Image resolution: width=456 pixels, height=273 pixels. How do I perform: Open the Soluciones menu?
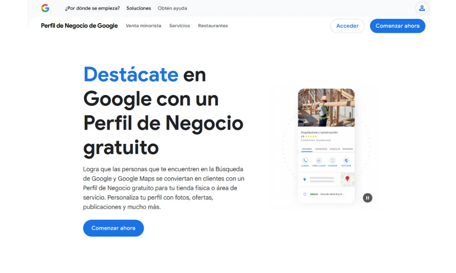139,8
